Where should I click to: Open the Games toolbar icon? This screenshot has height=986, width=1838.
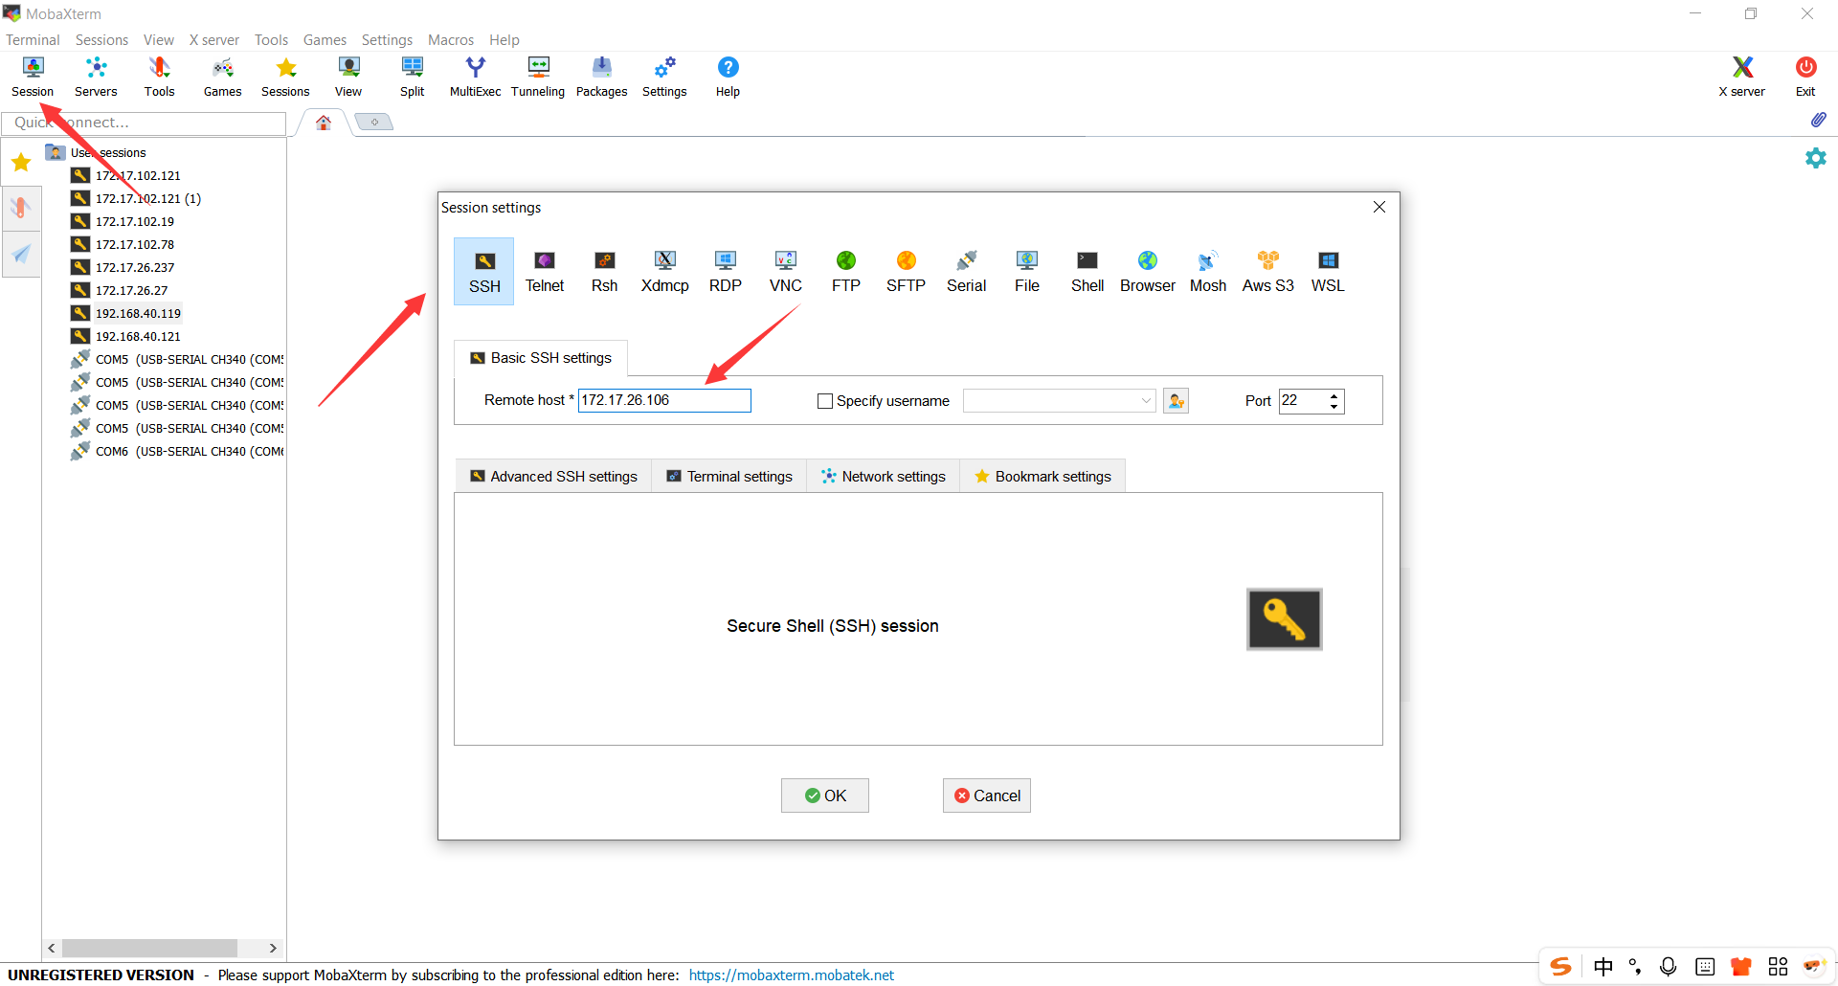click(222, 77)
